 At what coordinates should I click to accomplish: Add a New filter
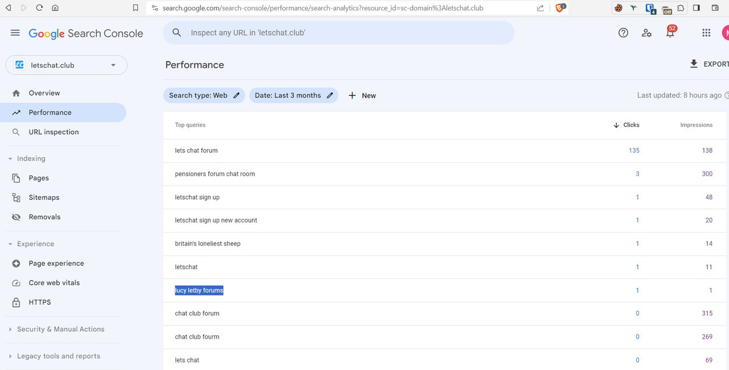362,96
